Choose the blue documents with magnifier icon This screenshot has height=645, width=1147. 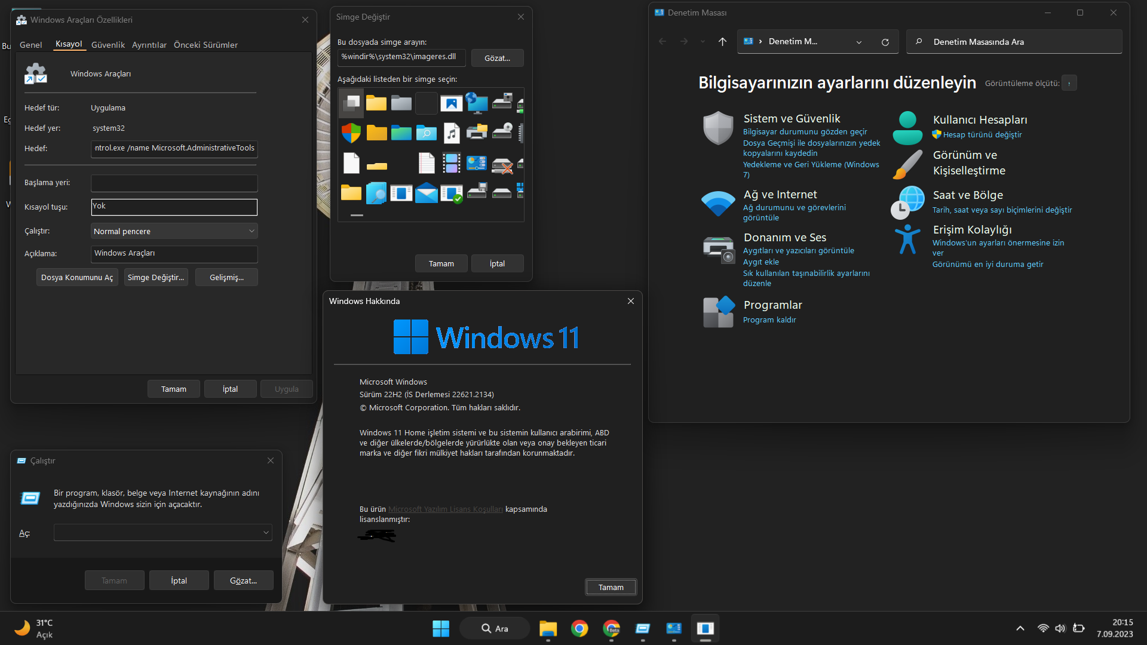(x=376, y=193)
